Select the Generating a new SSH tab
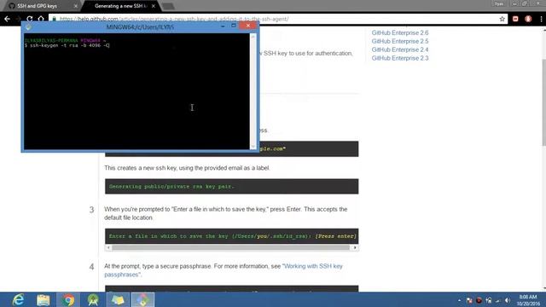The image size is (546, 307). [120, 6]
